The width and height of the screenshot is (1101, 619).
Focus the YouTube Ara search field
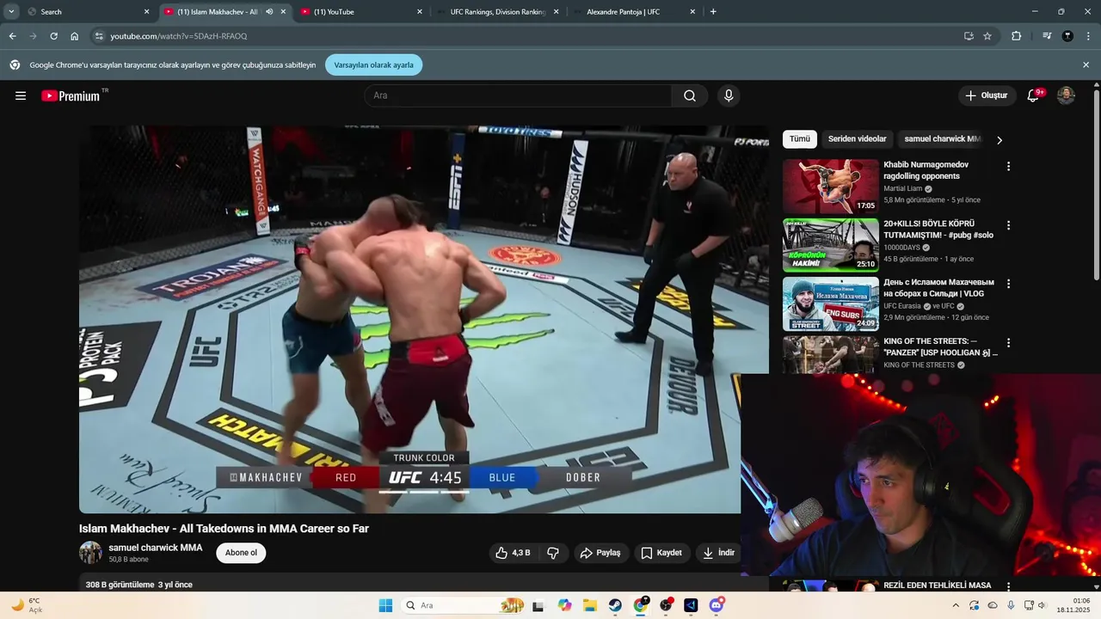coord(518,95)
